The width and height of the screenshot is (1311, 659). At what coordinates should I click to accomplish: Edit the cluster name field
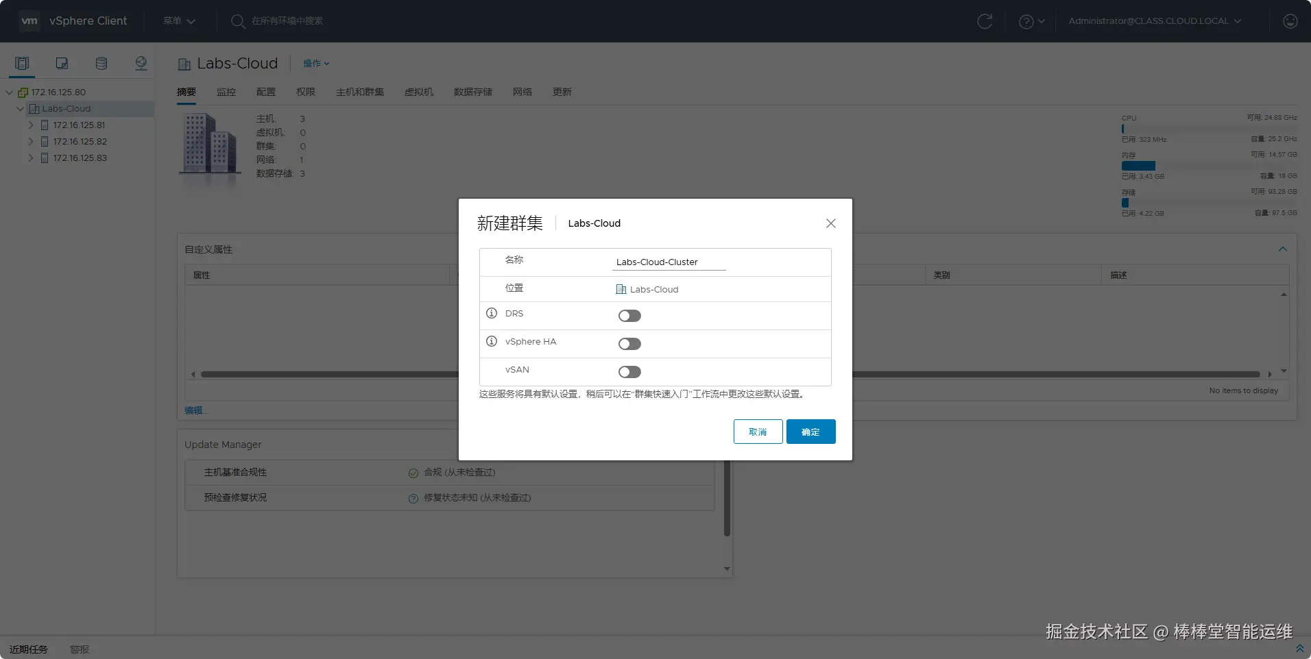click(x=669, y=262)
